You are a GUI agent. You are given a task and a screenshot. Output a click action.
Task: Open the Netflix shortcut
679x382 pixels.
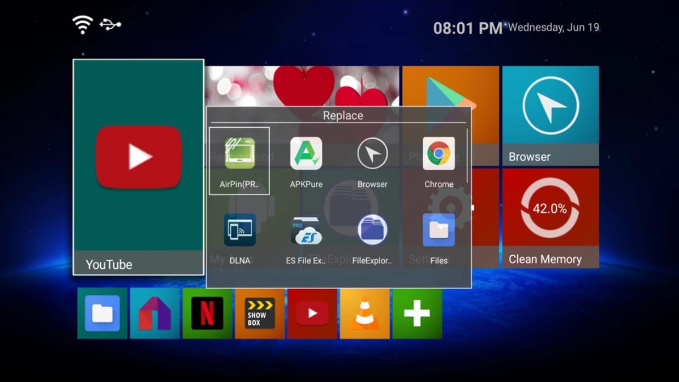[x=208, y=314]
